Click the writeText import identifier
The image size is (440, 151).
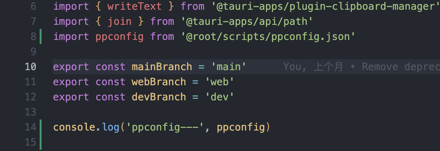[135, 6]
